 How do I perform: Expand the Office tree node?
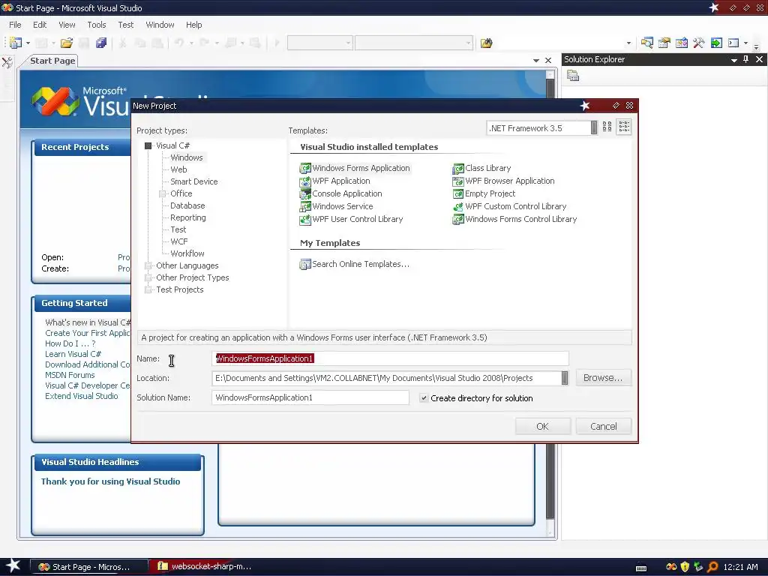click(x=163, y=193)
